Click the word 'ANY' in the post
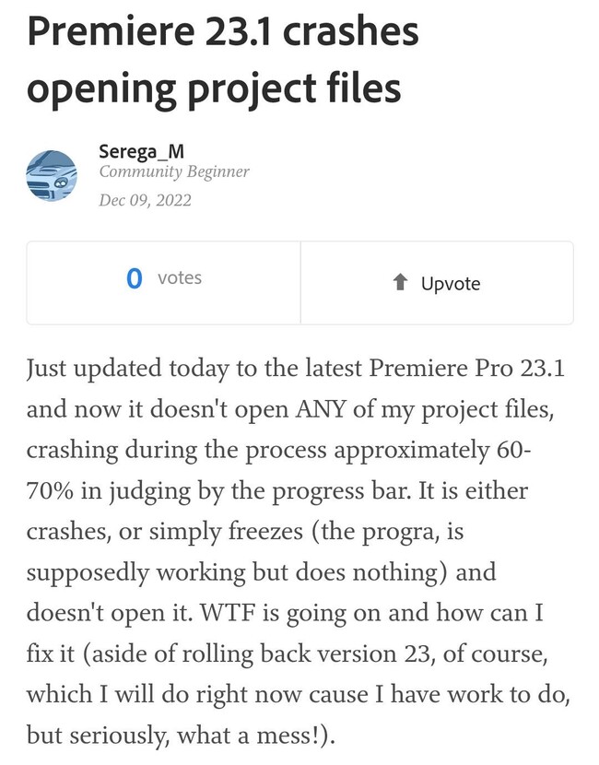 point(320,409)
